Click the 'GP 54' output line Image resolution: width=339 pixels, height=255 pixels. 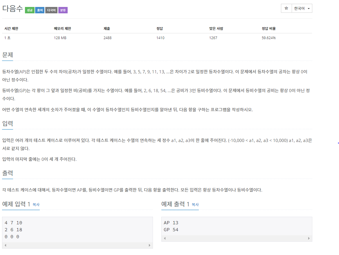(171, 230)
